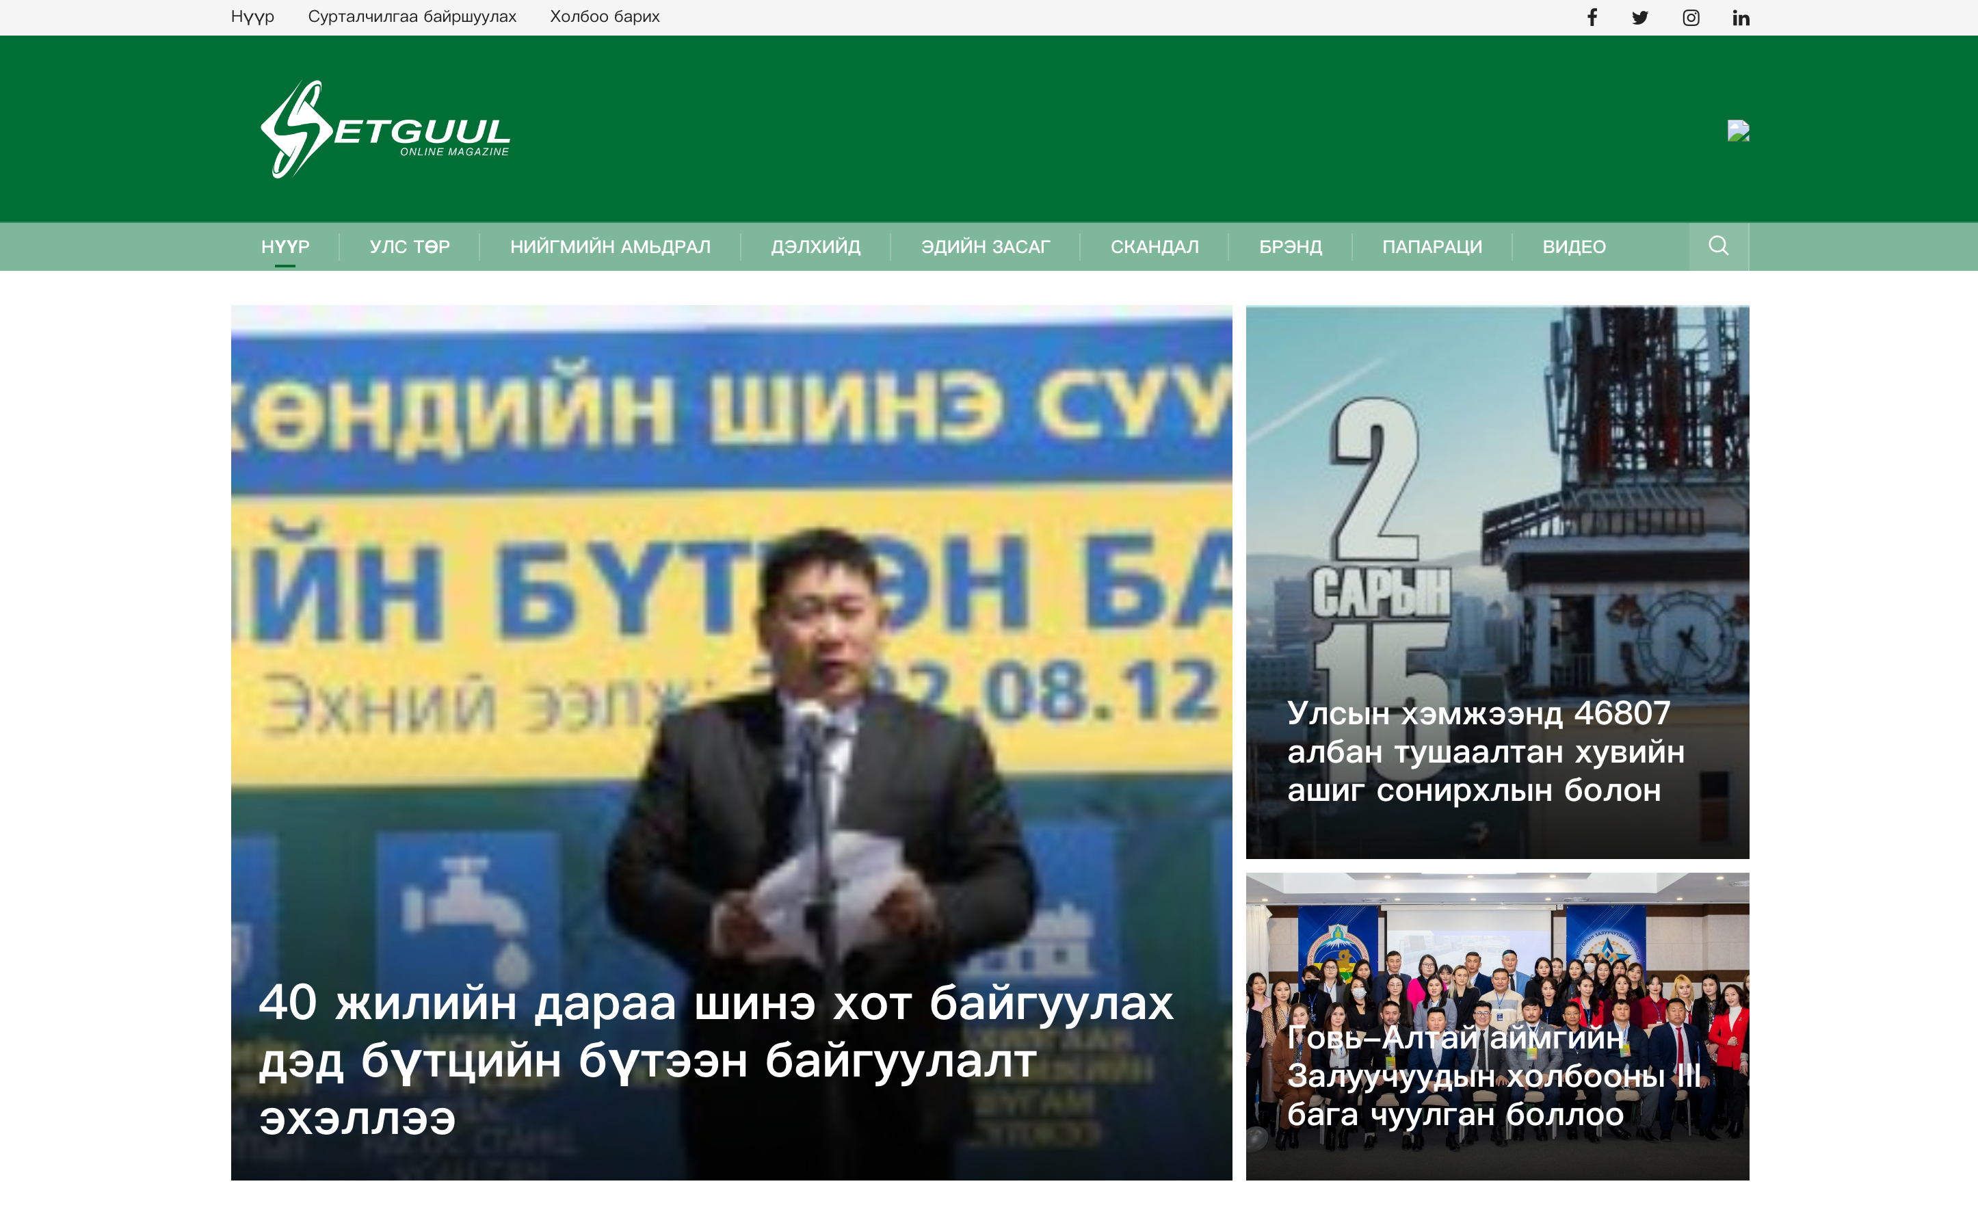
Task: Open the LinkedIn social icon
Action: tap(1740, 17)
